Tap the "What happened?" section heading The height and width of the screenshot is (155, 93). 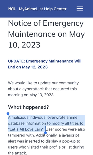pyautogui.click(x=28, y=107)
